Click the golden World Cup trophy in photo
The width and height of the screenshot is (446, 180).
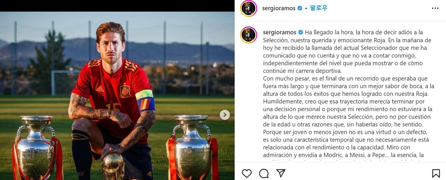tap(113, 166)
